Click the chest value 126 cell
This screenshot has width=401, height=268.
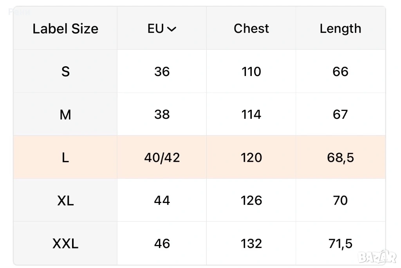coord(251,201)
